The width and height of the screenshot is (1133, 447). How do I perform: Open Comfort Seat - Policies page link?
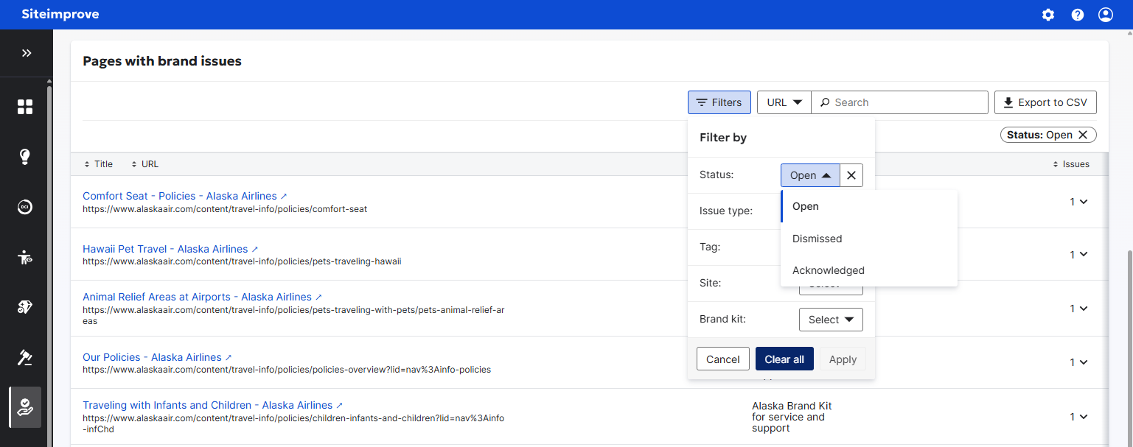click(184, 196)
